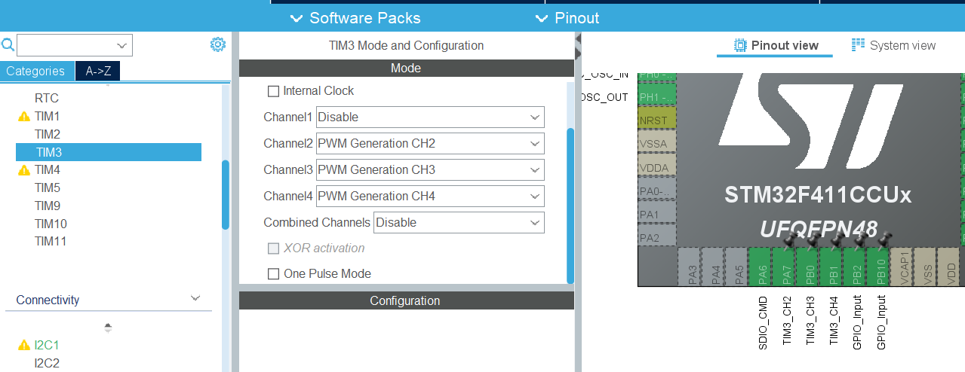Click the TIM3_CH4 pin label

tap(834, 321)
